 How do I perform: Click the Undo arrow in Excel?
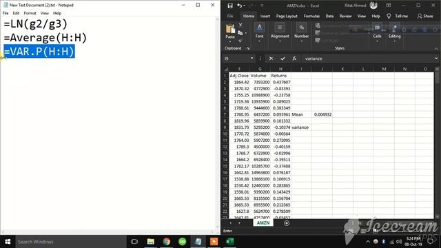[239, 6]
